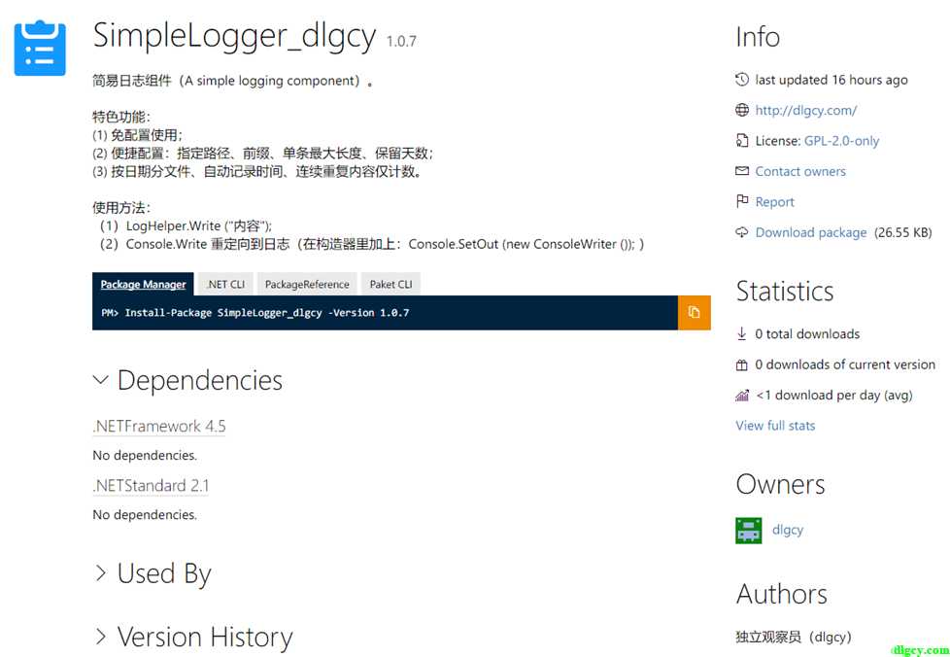Click the package size (26.55 KB) text

tap(902, 232)
